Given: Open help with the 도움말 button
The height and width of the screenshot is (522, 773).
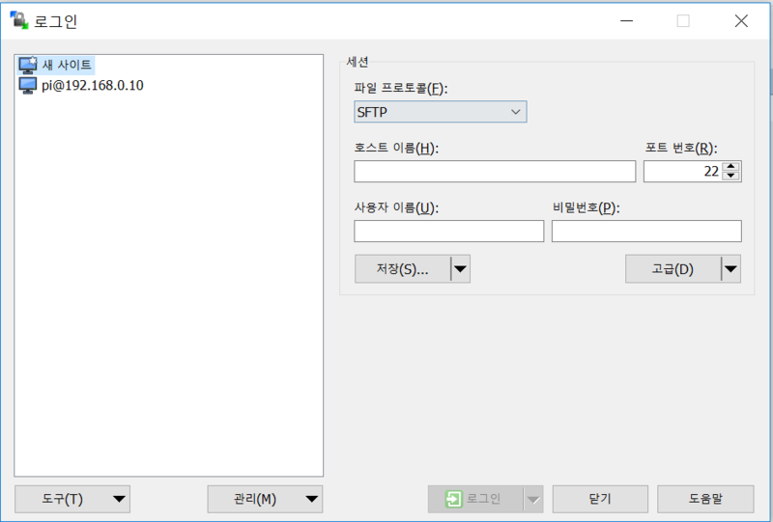Looking at the screenshot, I should click(x=705, y=499).
